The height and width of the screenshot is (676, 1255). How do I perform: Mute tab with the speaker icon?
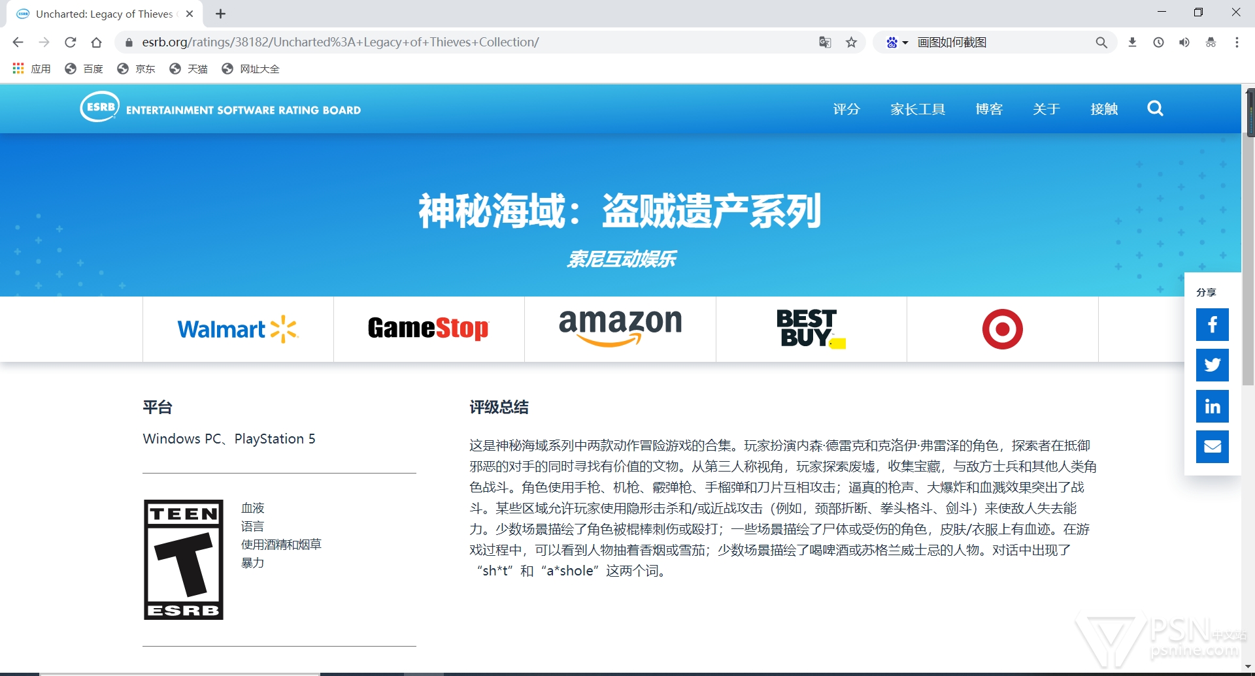[1184, 42]
